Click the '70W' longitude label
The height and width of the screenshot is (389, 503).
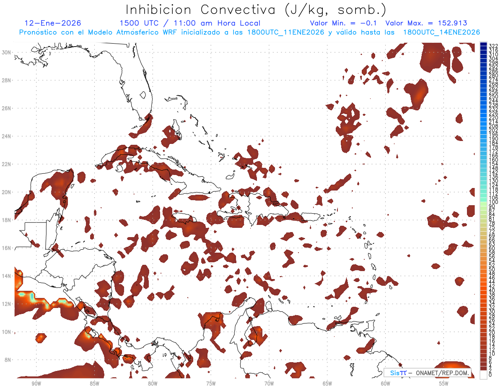269,384
